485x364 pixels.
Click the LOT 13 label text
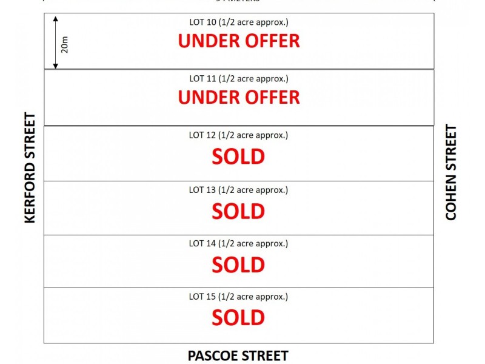coord(238,190)
